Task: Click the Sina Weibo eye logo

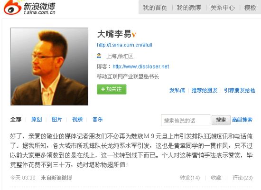Action: pyautogui.click(x=12, y=8)
